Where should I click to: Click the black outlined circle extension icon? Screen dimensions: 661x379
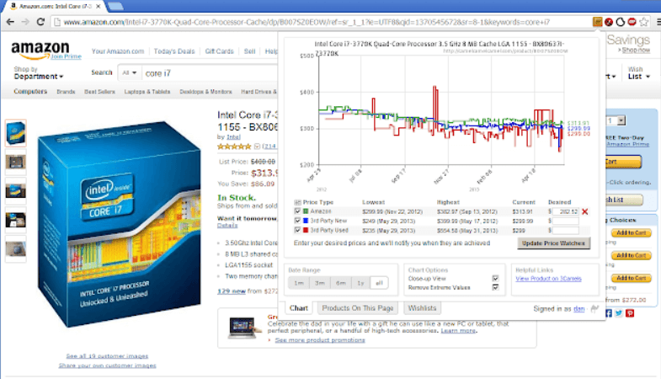coord(620,22)
